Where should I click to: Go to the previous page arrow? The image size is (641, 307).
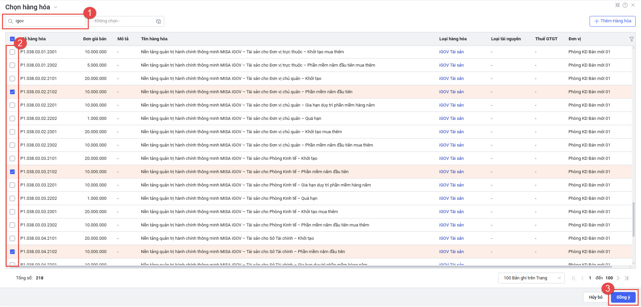click(x=582, y=278)
